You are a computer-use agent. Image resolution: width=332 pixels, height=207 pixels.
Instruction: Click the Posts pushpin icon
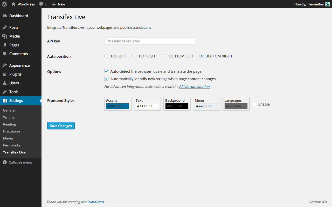[5, 27]
